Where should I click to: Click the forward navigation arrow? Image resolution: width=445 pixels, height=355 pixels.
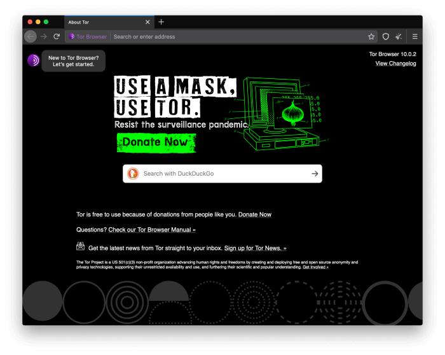point(44,37)
